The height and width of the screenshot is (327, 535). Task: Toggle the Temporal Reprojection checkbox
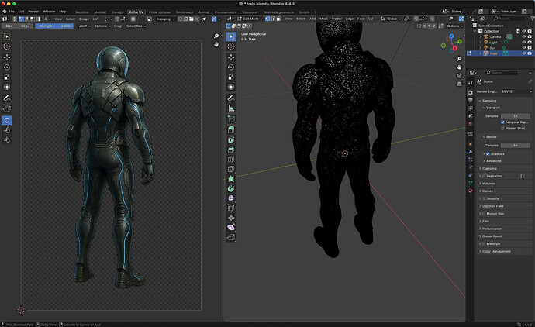(x=502, y=122)
